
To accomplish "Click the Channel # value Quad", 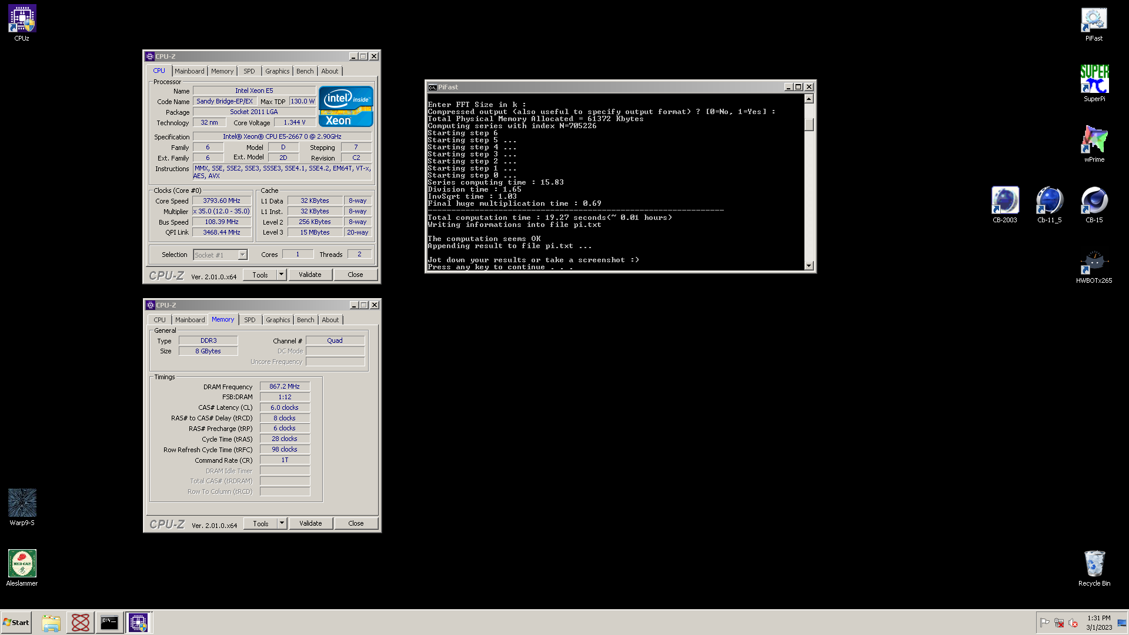I will 335,340.
